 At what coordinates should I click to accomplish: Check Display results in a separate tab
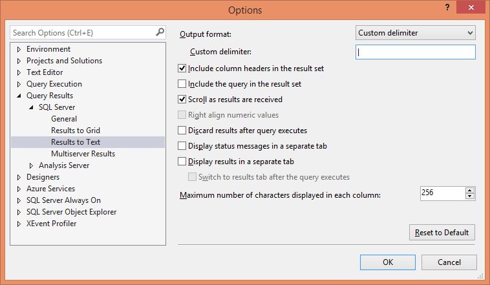tap(182, 162)
